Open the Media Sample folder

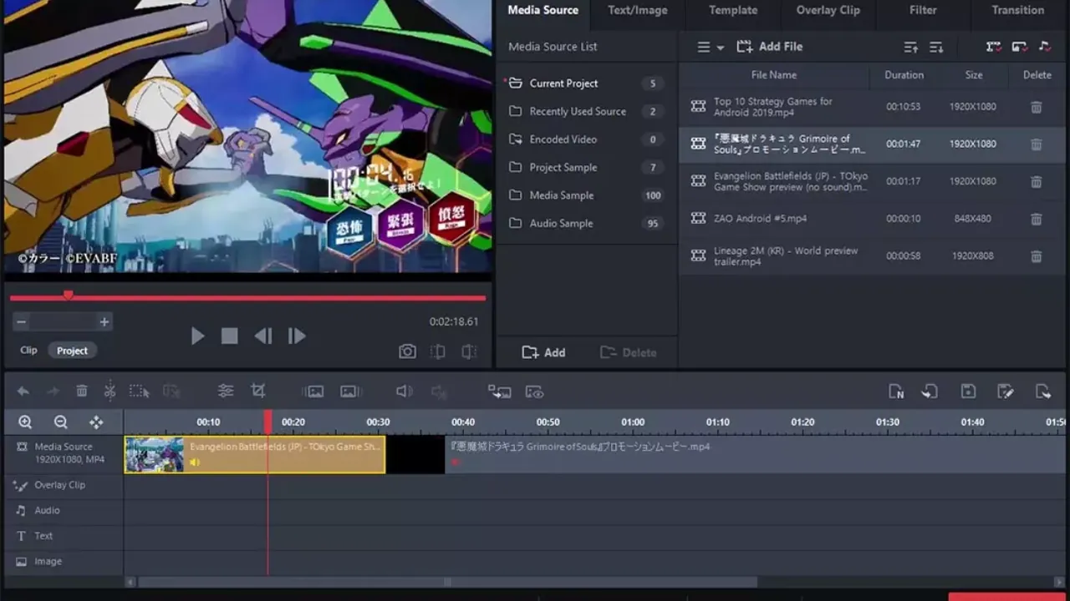tap(587, 195)
